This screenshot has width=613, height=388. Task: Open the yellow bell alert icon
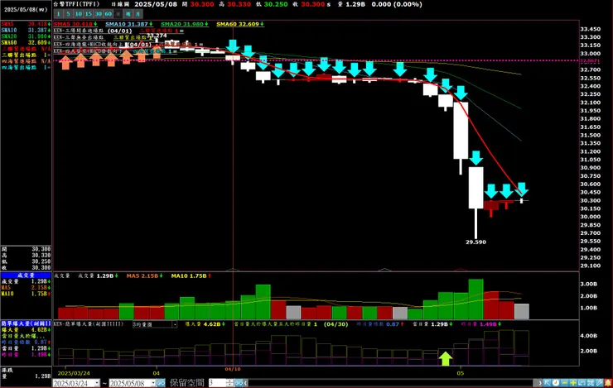tap(608, 383)
